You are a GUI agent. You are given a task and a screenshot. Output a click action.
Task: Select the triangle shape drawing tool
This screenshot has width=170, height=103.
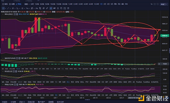tap(18, 8)
